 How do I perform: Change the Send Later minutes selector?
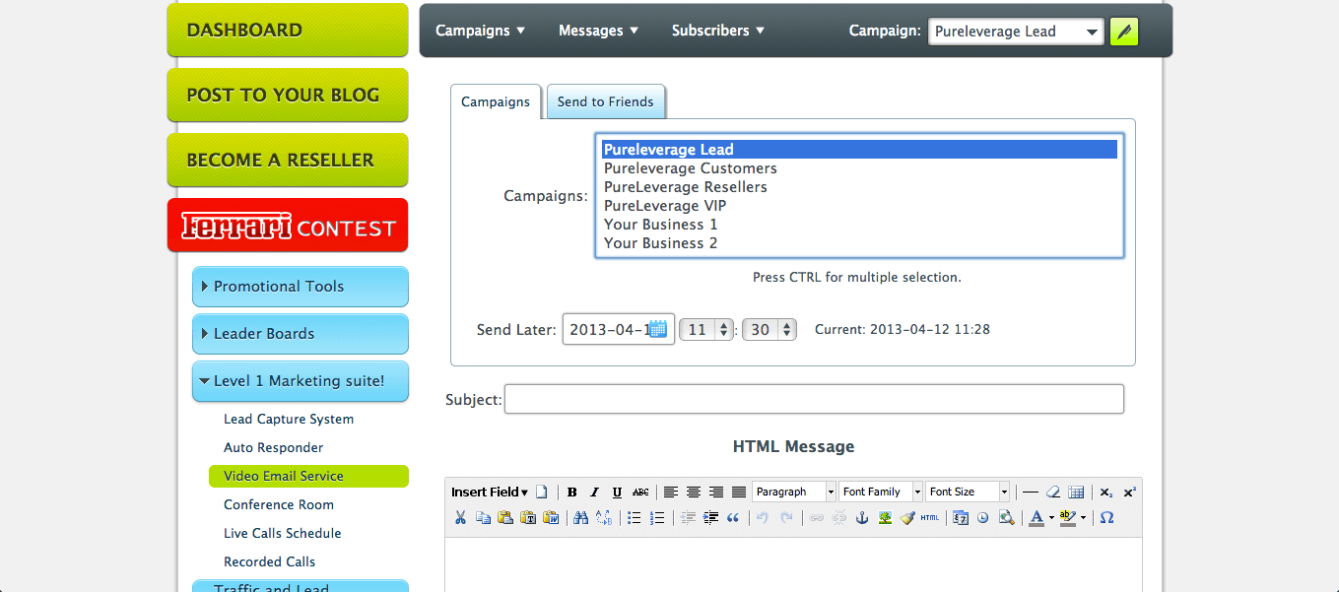(770, 330)
